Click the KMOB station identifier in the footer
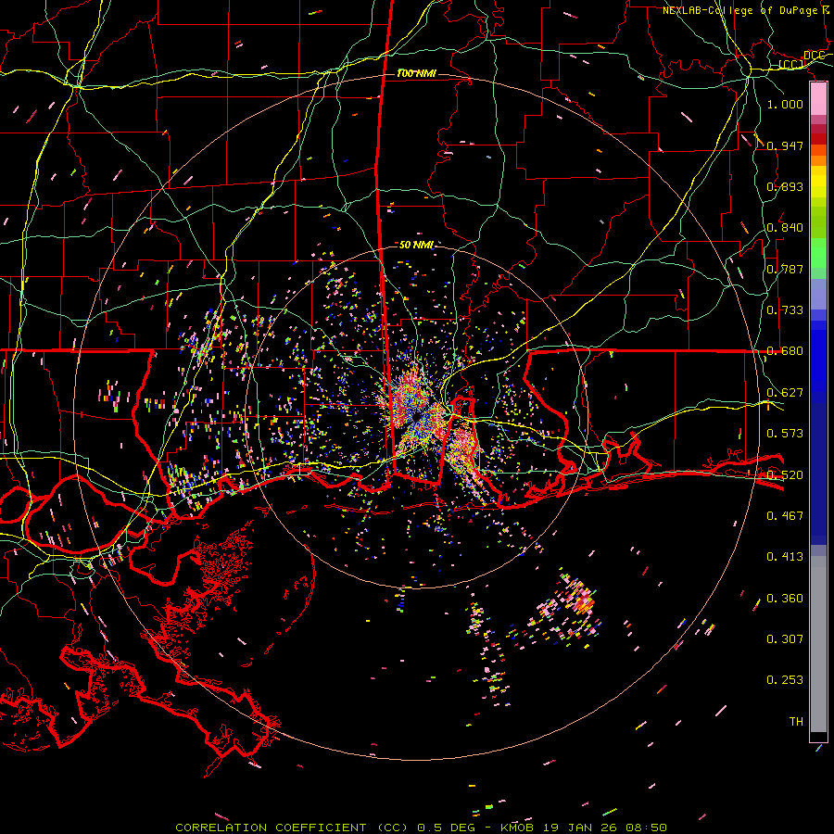The width and height of the screenshot is (834, 834). point(517,828)
